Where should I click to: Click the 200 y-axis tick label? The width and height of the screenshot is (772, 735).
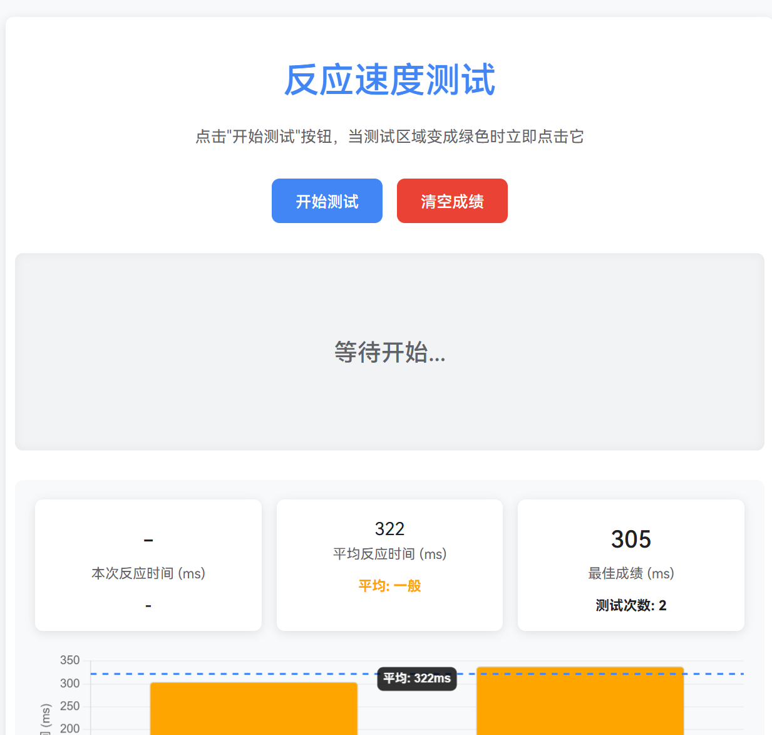[69, 728]
